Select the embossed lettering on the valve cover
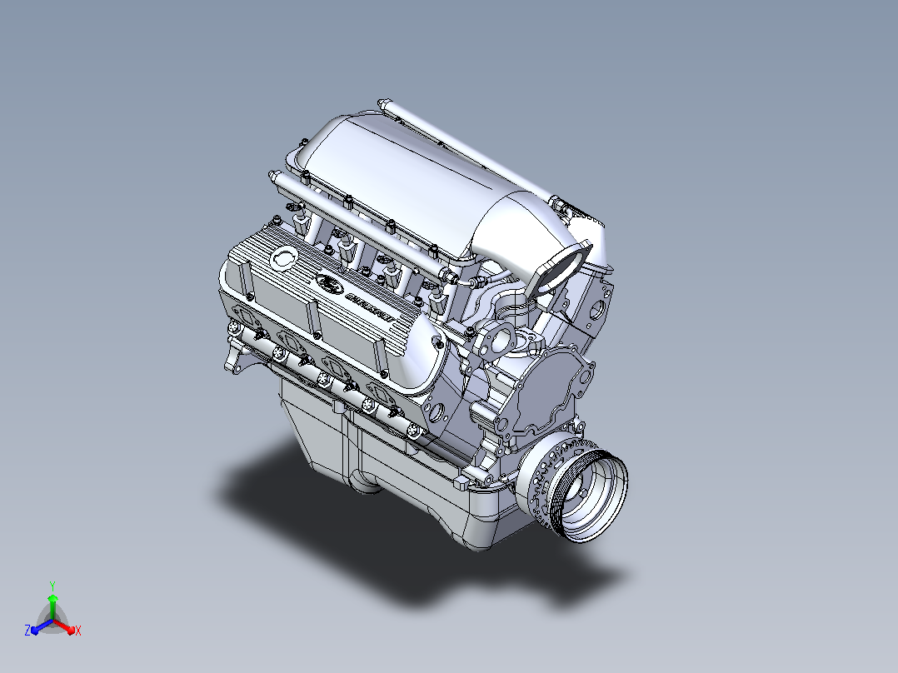Screen dimensions: 898x673 coord(372,306)
